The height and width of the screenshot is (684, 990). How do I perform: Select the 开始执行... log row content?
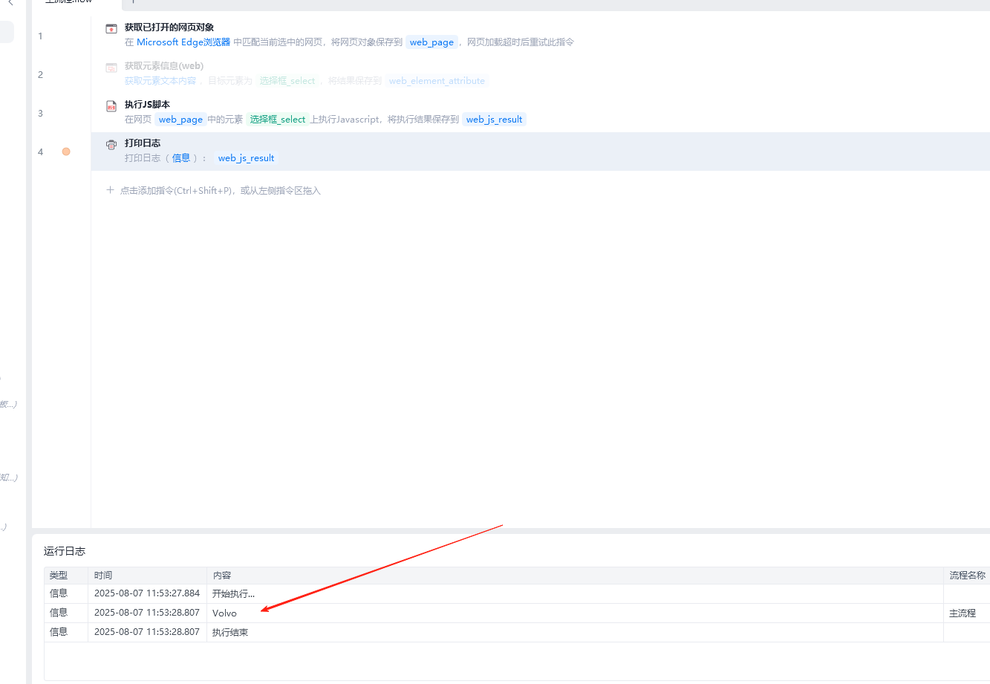coord(233,594)
